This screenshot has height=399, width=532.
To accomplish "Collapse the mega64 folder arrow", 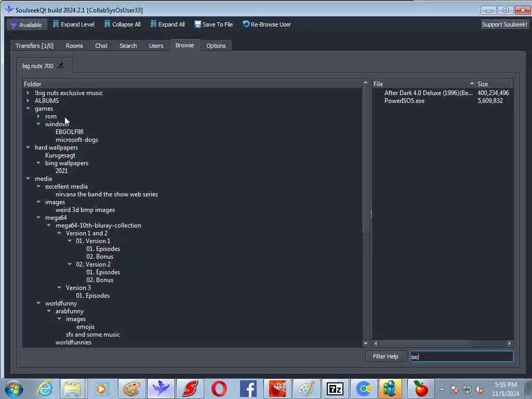I will point(38,218).
